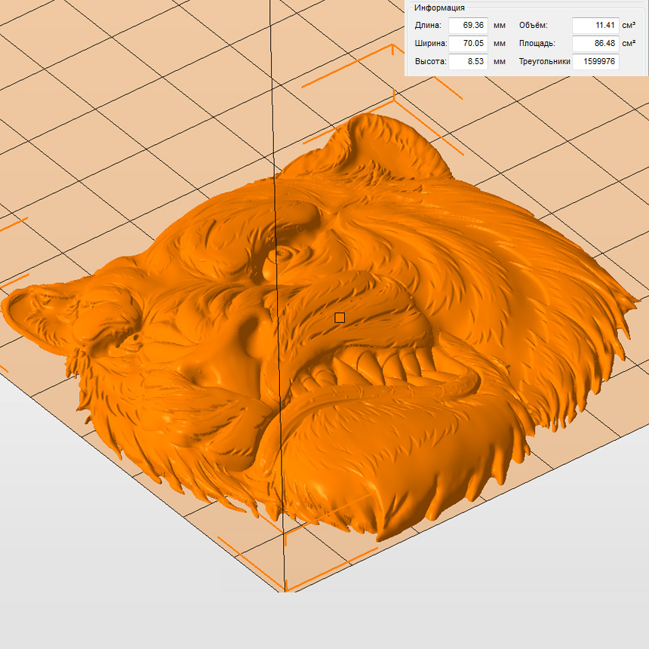Click the small square marker on model

pos(340,318)
